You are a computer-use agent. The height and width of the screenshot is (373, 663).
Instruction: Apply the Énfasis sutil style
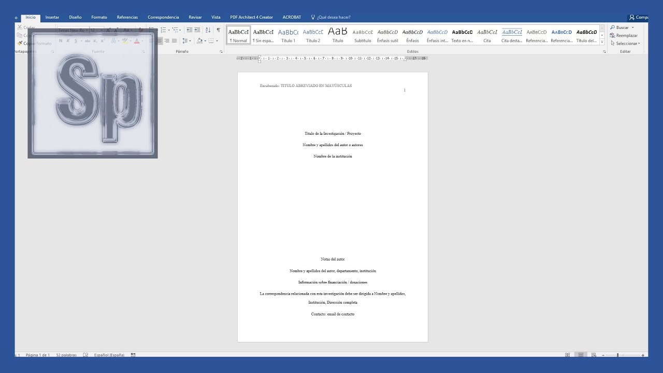click(387, 35)
